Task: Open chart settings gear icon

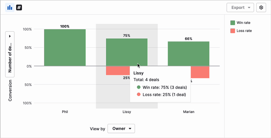Action: click(261, 7)
